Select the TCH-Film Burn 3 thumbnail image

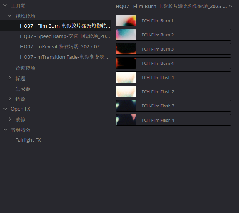(126, 49)
